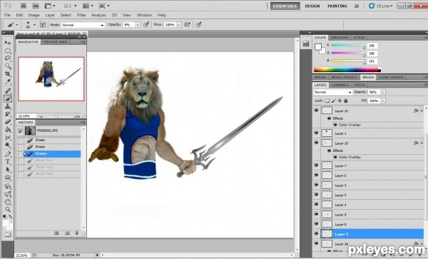Screen dimensions: 428x259
Task: Open layer Fill dropdown arrow
Action: click(382, 101)
